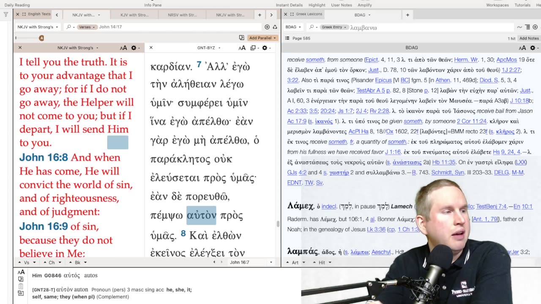Toggle compare texts icon beside Add Parallel
The image size is (541, 304).
pyautogui.click(x=241, y=38)
